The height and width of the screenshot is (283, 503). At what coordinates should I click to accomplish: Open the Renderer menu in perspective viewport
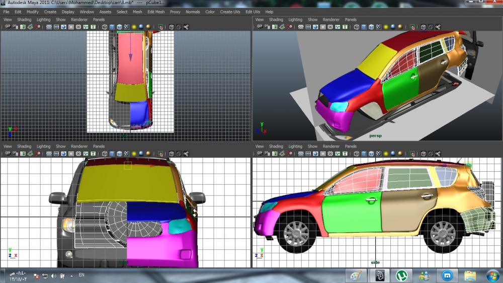pos(331,20)
